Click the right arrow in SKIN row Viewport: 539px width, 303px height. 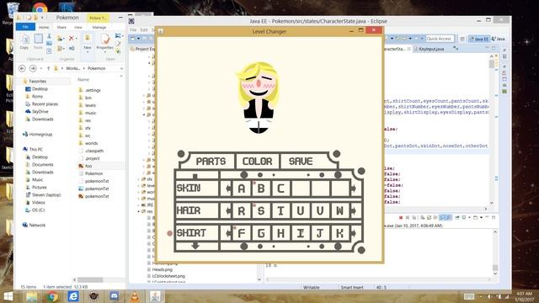(353, 189)
